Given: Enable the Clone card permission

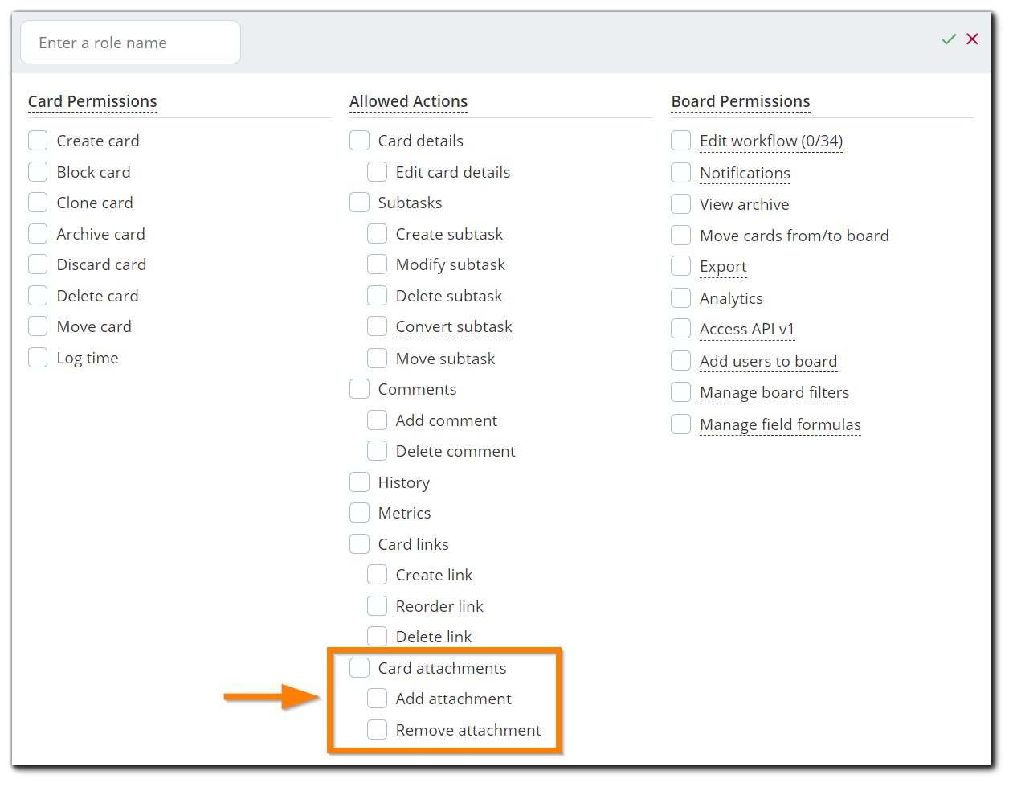Looking at the screenshot, I should [x=37, y=202].
